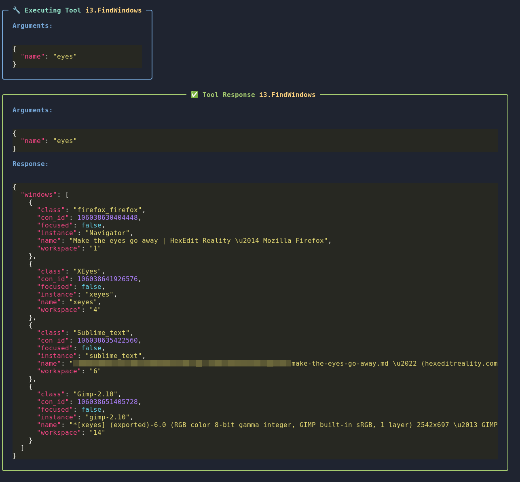Click the Arguments label in Executing Tool box
Screen dimensions: 520x482
tap(32, 25)
